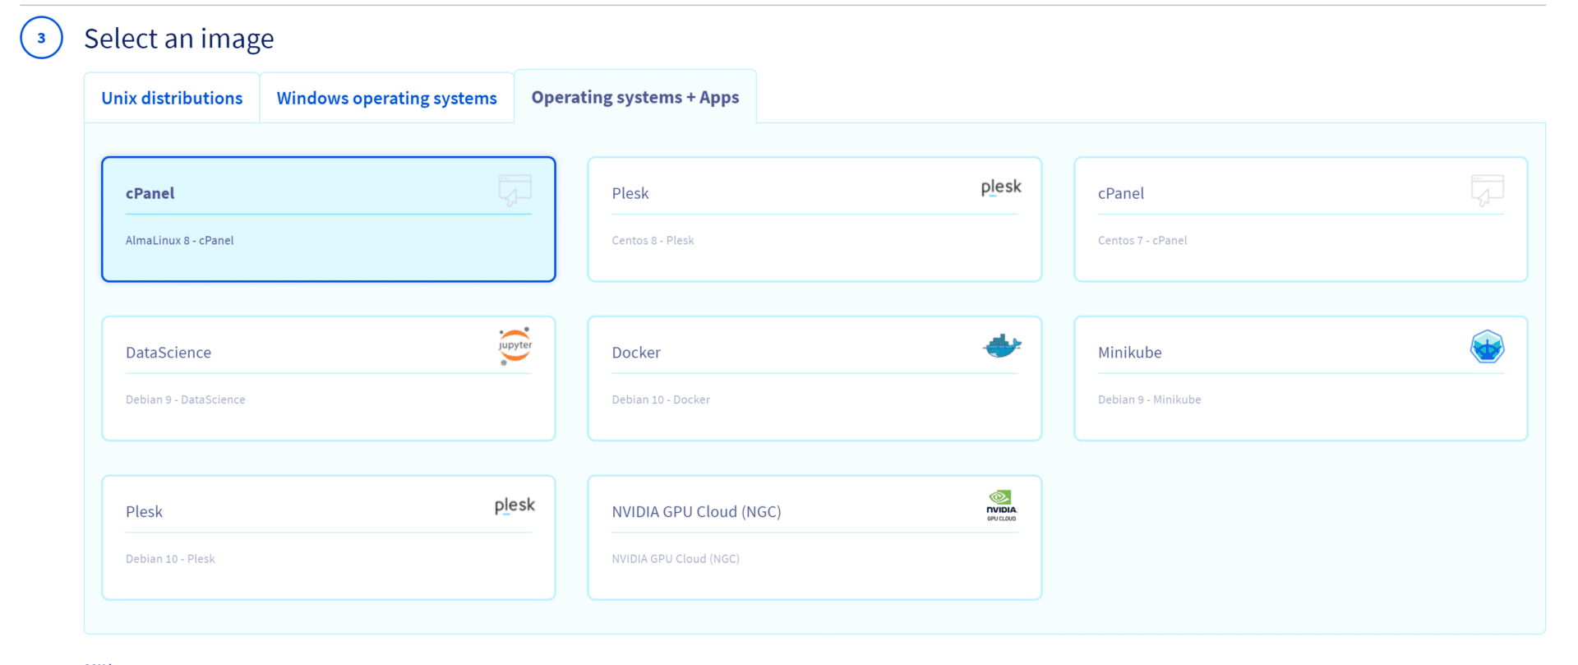This screenshot has width=1578, height=665.
Task: Click the 'Debian 9 - DataScience' text
Action: (x=186, y=400)
